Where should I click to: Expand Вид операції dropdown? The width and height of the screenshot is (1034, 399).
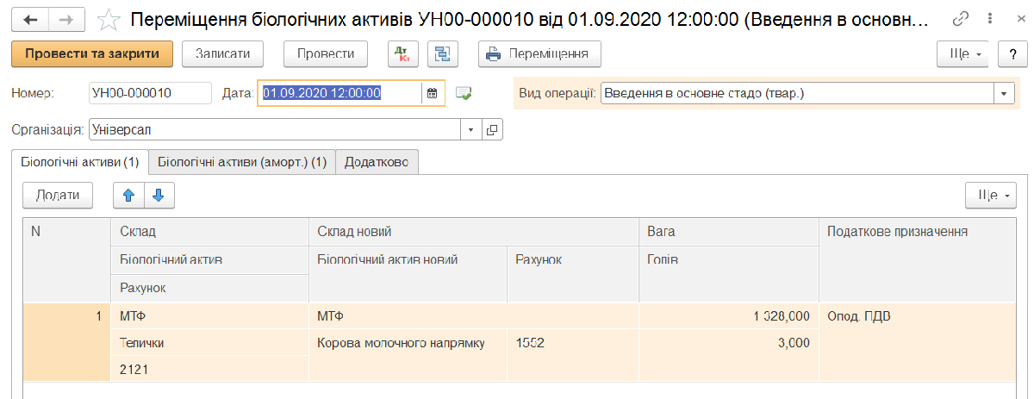[x=1004, y=93]
